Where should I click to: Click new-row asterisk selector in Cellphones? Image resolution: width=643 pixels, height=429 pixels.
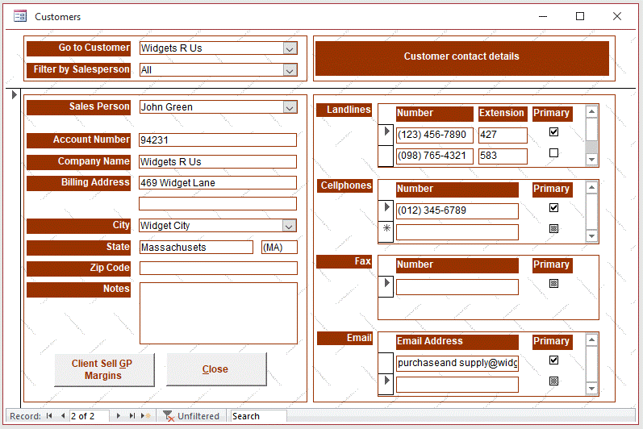[386, 231]
